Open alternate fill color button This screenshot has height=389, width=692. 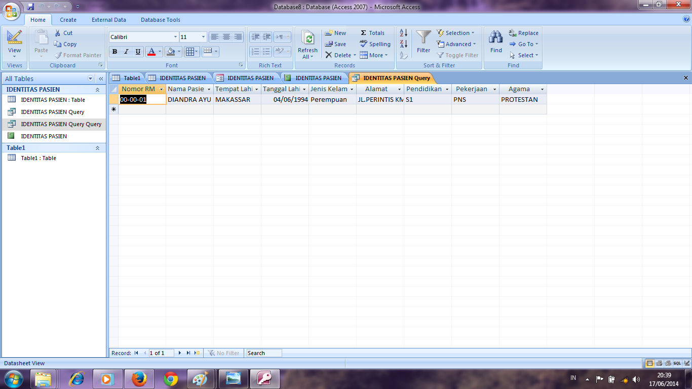(210, 51)
